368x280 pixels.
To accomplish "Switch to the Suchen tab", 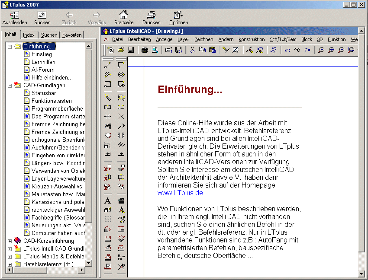I will (x=49, y=35).
